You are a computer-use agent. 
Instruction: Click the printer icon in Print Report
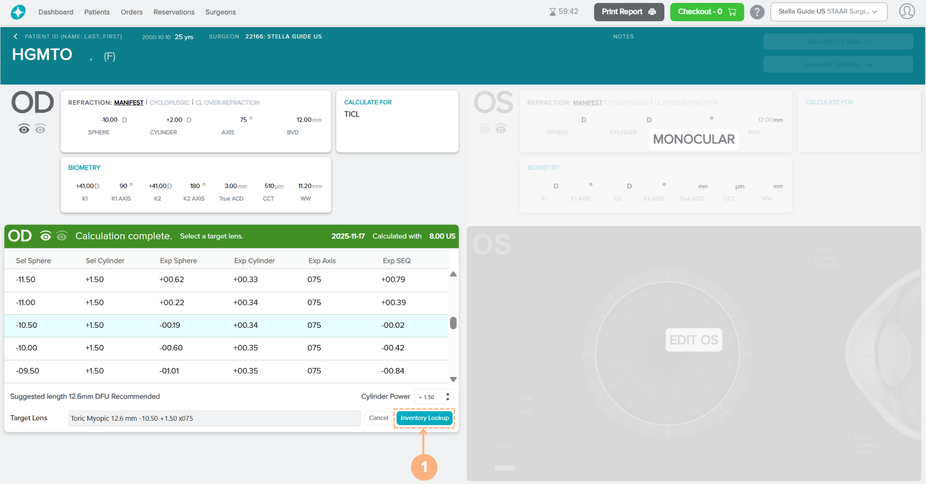click(652, 12)
